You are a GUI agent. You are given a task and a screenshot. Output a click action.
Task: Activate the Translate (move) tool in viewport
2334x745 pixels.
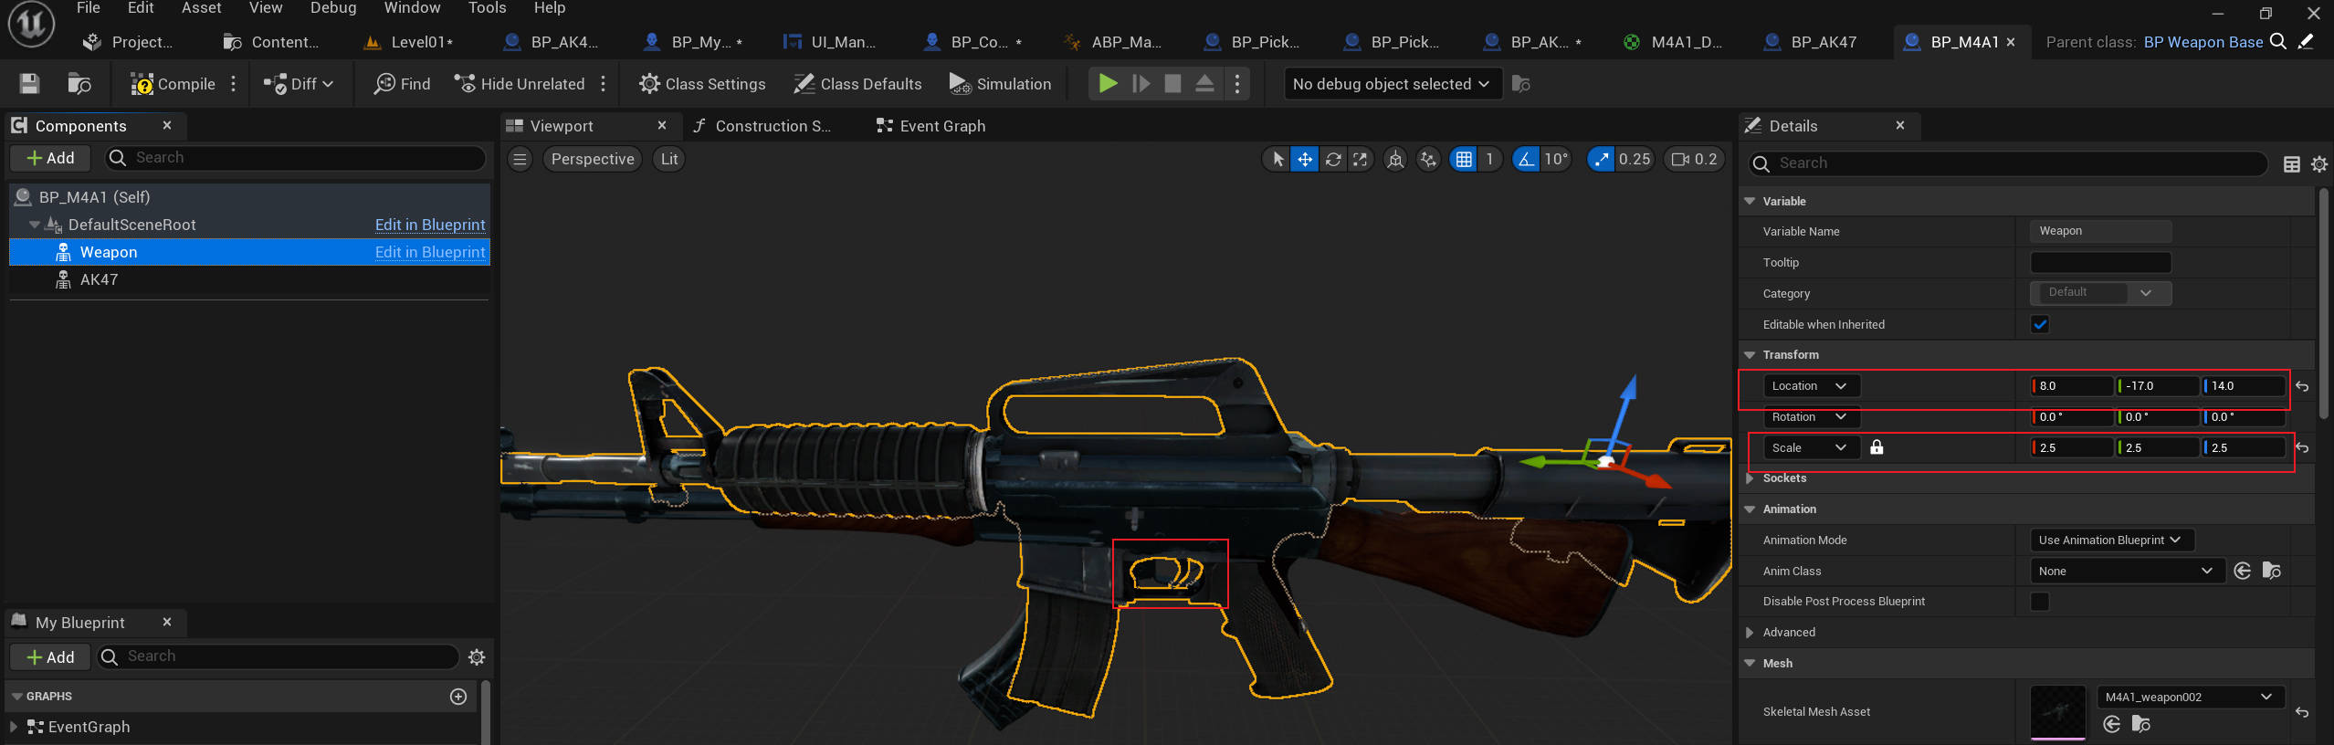(x=1305, y=159)
